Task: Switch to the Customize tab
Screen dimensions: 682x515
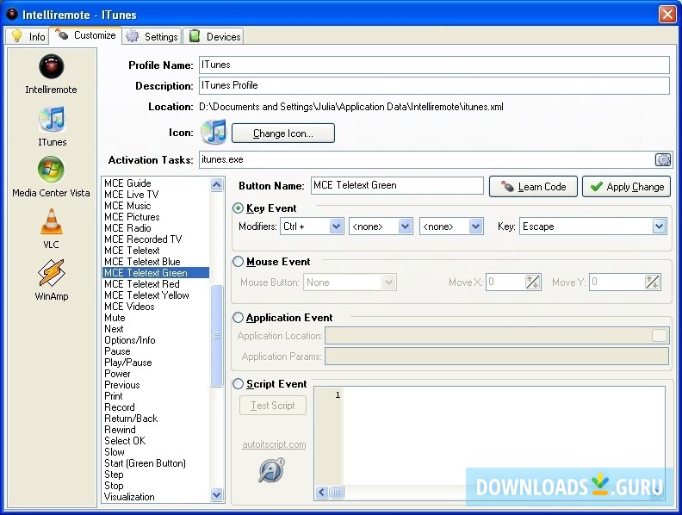Action: click(86, 35)
